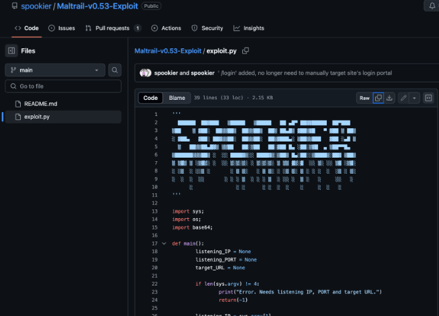The width and height of the screenshot is (439, 316).
Task: Click line number 13
Action: (154, 211)
